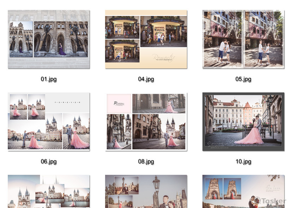Click the FOREVER caption in 06.jpg

pos(68,102)
